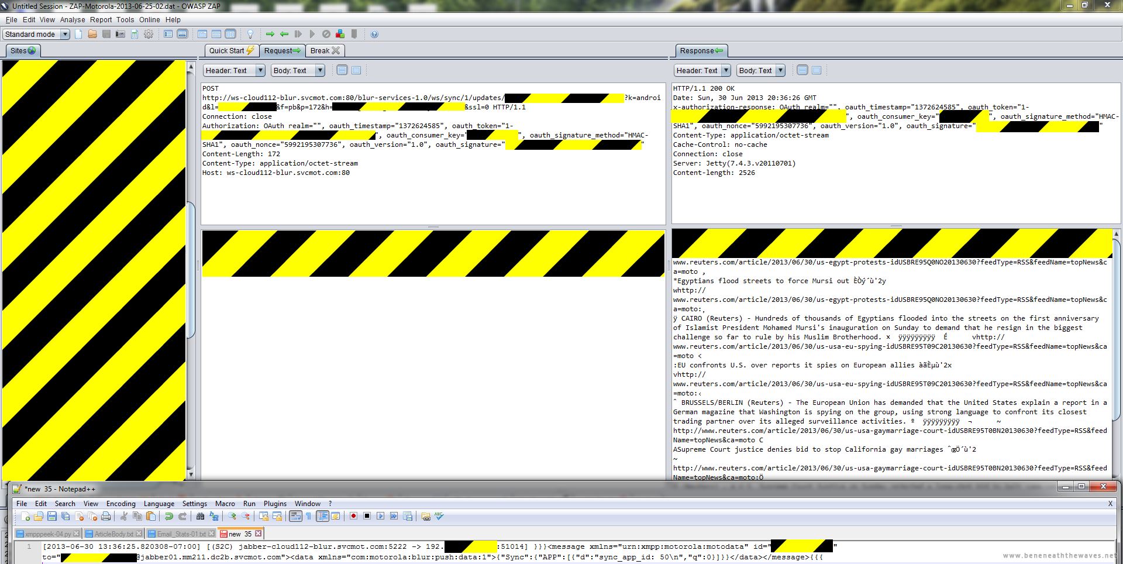Click green left arrow break-on-responses icon
The height and width of the screenshot is (564, 1123).
point(284,34)
